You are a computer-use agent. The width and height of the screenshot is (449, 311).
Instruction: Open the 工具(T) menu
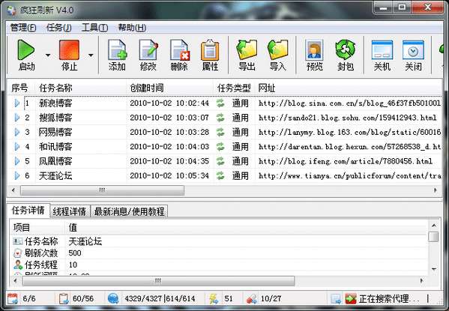[94, 28]
